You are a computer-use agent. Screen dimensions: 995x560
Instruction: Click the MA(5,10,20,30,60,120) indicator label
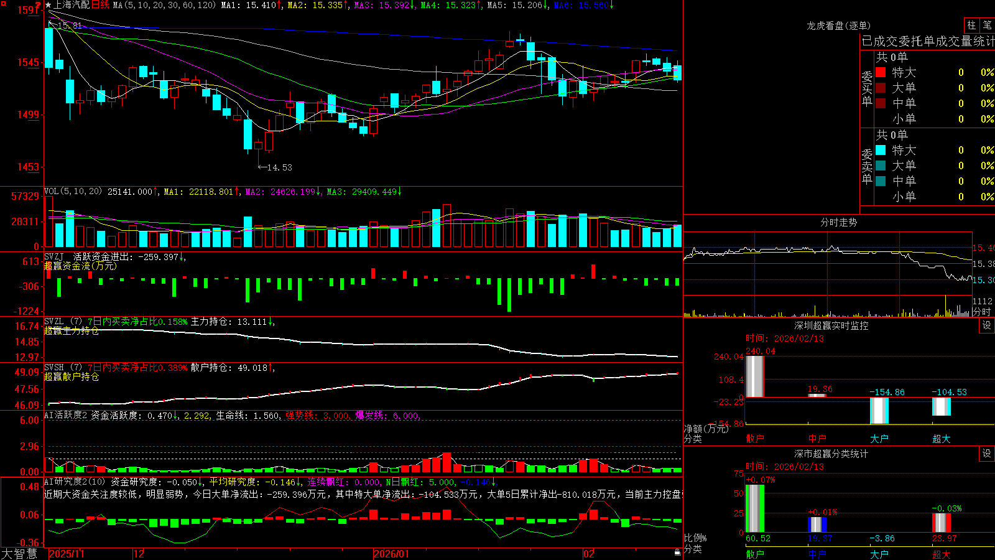coord(165,5)
